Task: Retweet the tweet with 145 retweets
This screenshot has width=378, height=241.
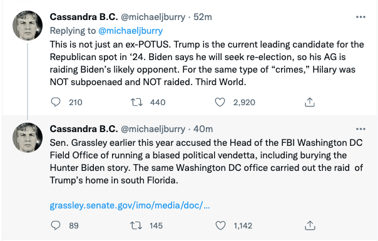Action: coord(136,225)
